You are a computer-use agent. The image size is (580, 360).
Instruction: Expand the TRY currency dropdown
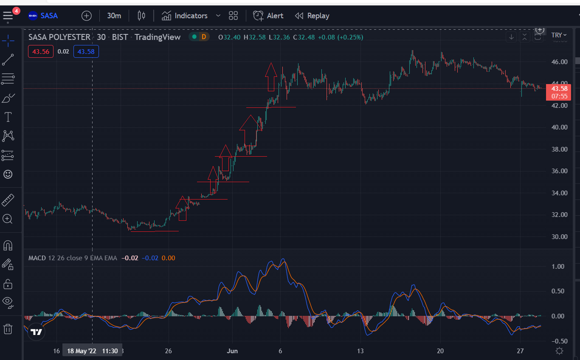(x=559, y=35)
